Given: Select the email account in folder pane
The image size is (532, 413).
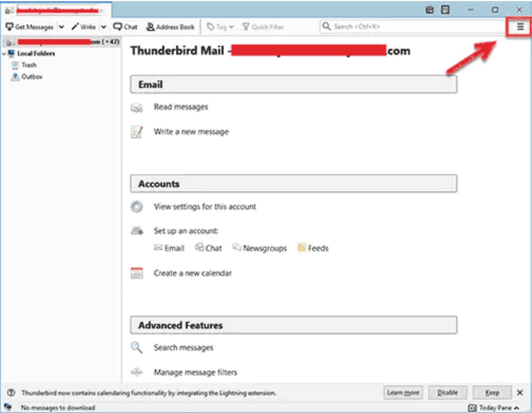Looking at the screenshot, I should coord(61,42).
